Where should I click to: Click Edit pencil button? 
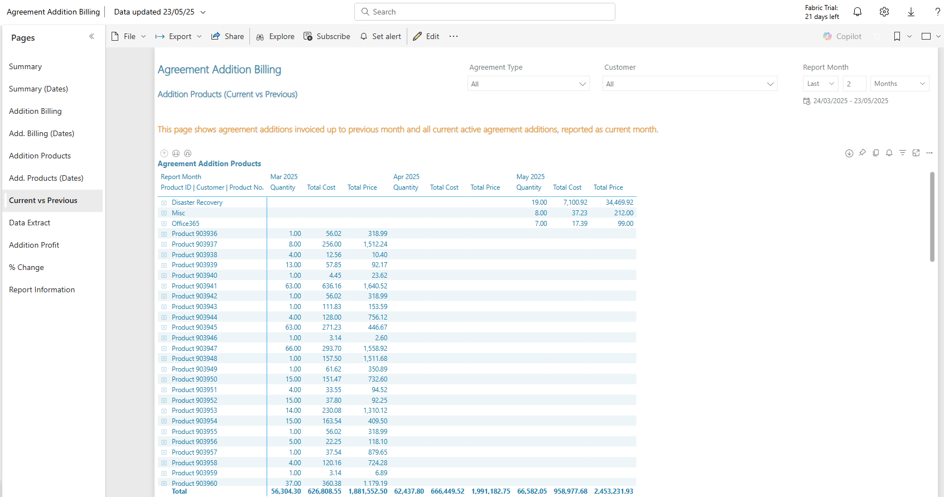pos(426,36)
